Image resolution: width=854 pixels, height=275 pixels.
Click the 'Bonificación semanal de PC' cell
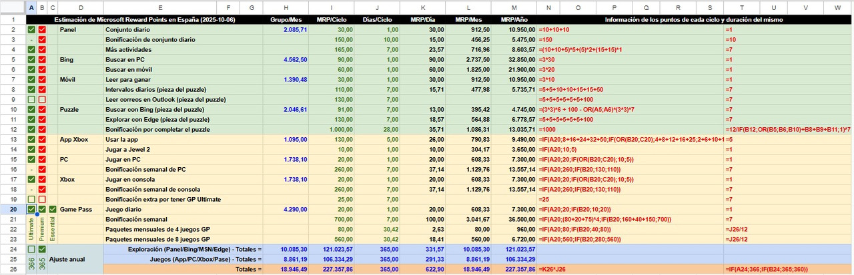(160, 170)
